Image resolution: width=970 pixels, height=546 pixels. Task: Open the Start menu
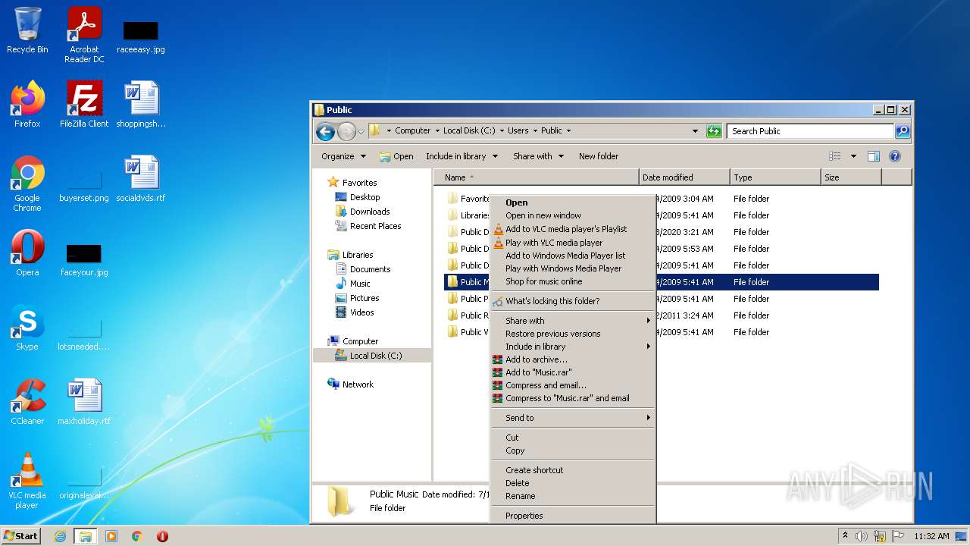point(21,536)
